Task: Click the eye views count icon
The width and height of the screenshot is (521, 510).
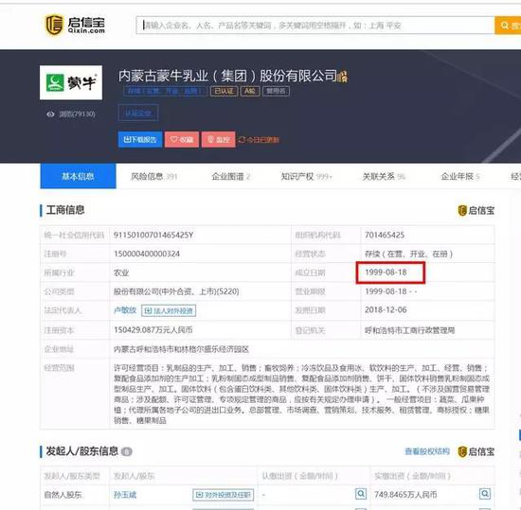Action: [x=50, y=114]
